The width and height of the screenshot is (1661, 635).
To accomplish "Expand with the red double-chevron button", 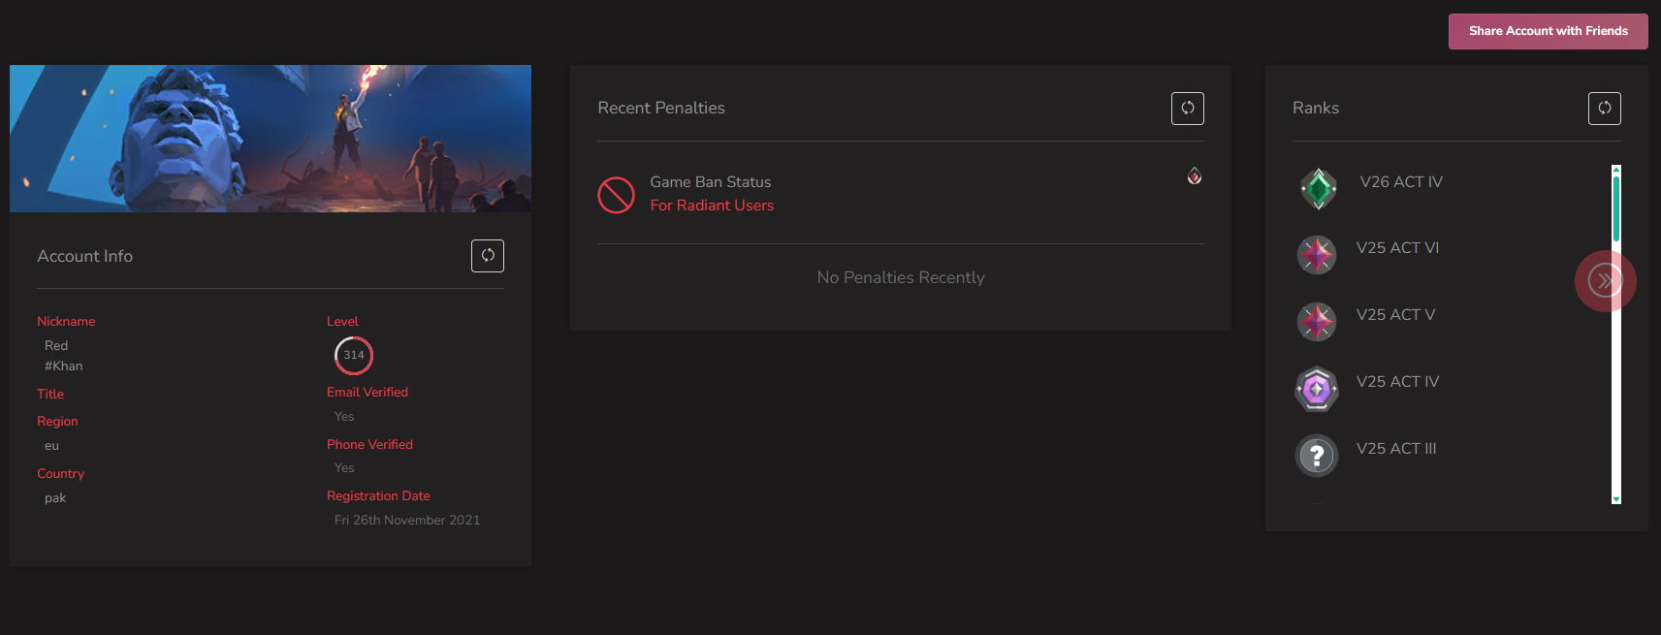I will click(1606, 281).
